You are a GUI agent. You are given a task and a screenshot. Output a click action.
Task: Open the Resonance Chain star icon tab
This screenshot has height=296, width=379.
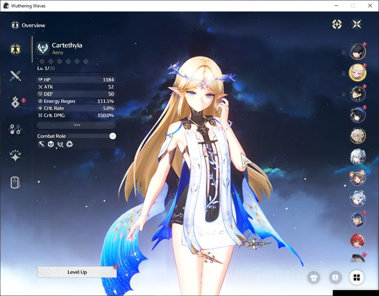[x=15, y=155]
